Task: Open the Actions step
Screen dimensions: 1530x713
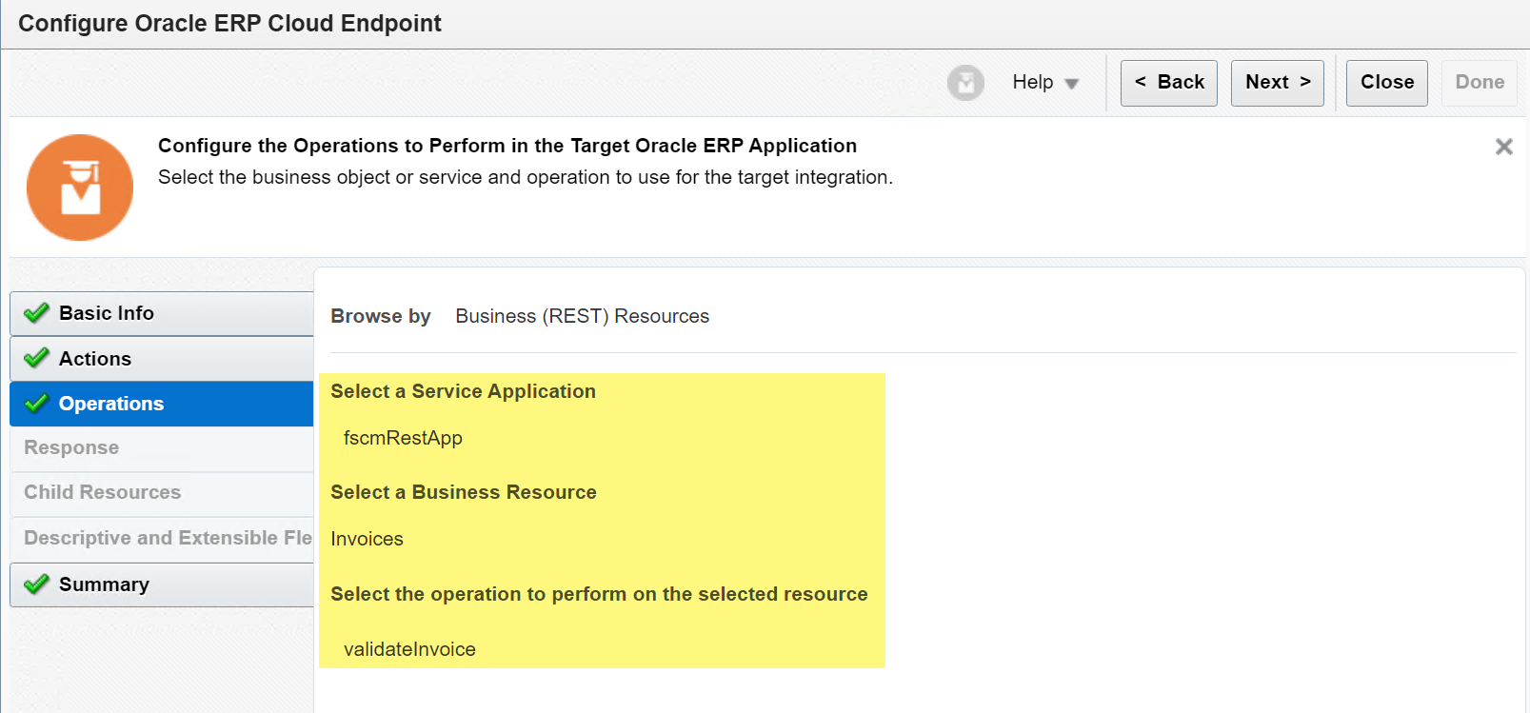Action: (162, 359)
